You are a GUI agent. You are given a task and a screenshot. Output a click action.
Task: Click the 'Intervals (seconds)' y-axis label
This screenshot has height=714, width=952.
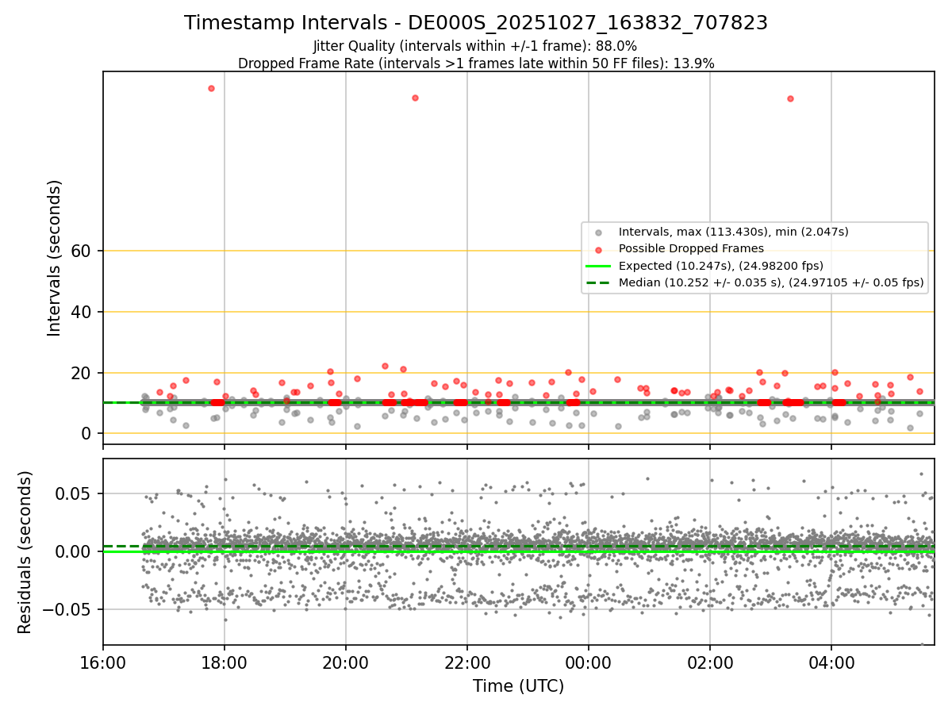coord(55,258)
